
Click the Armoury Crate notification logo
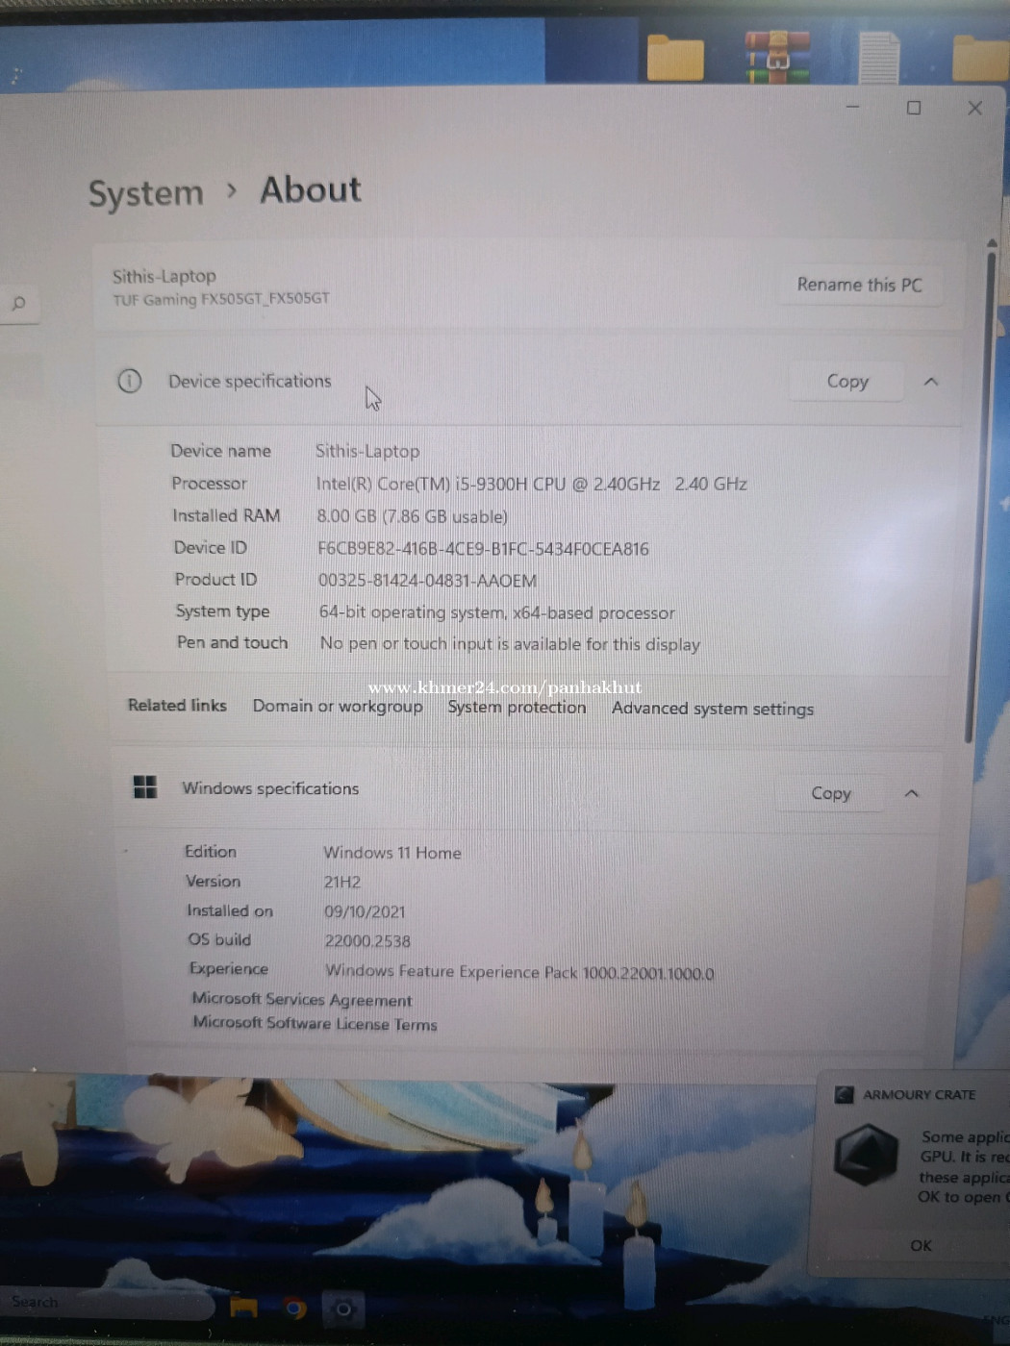click(x=866, y=1154)
